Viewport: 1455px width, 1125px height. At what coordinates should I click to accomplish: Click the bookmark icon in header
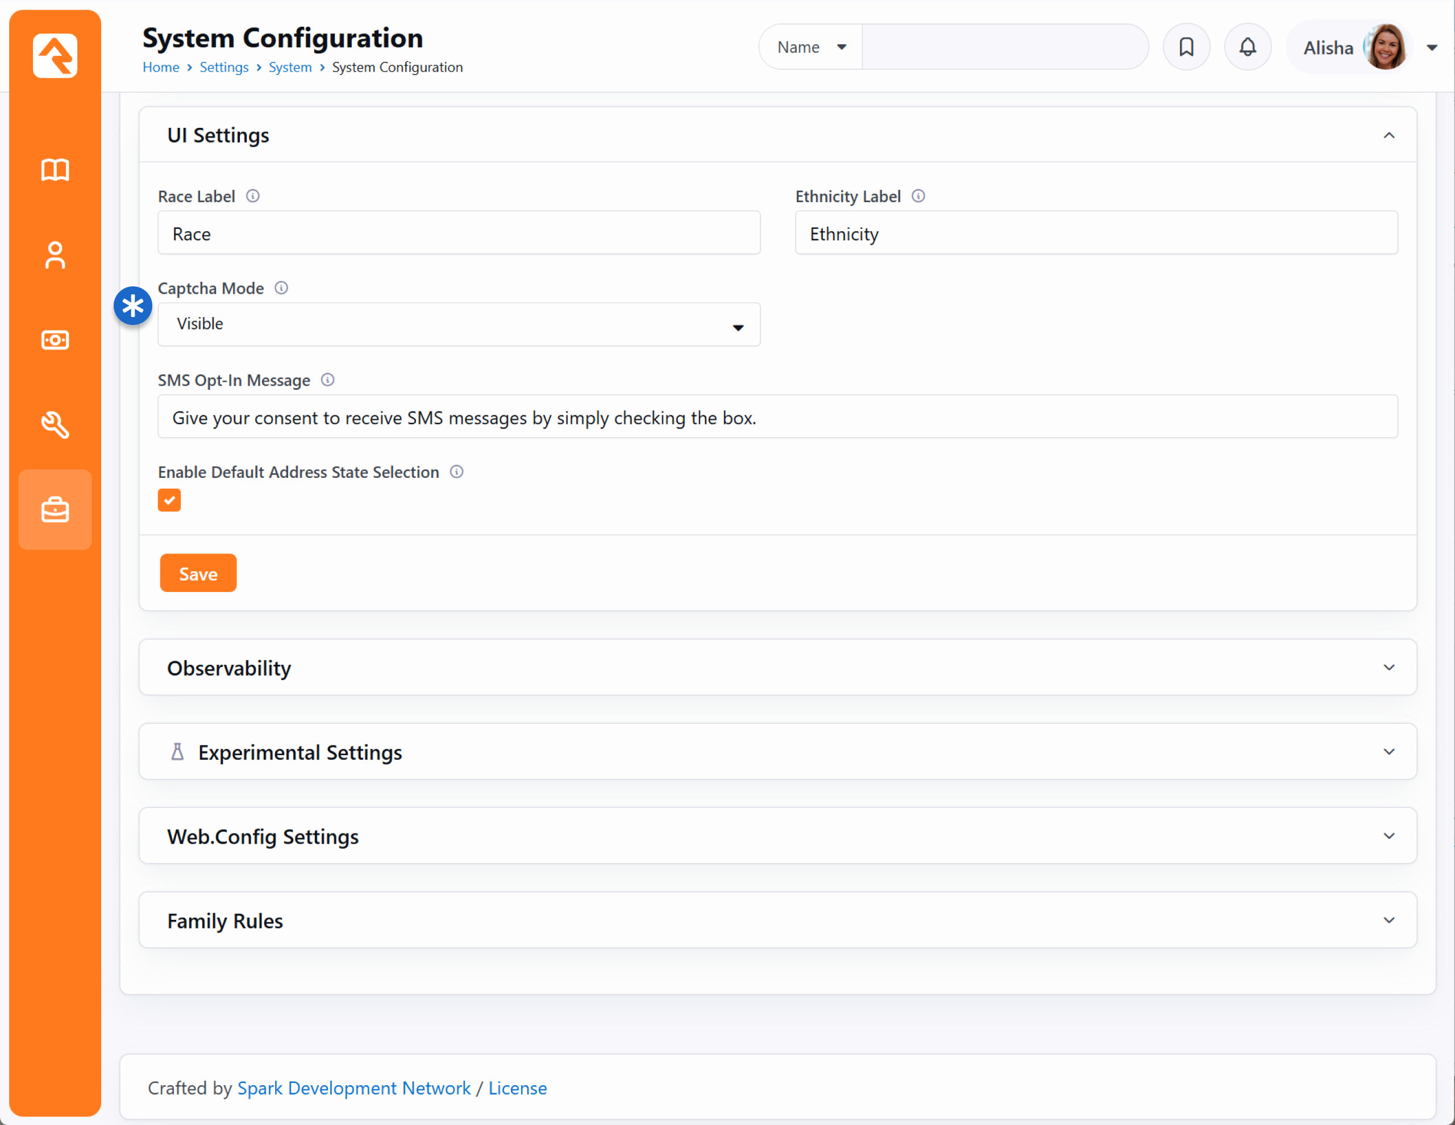click(1186, 47)
